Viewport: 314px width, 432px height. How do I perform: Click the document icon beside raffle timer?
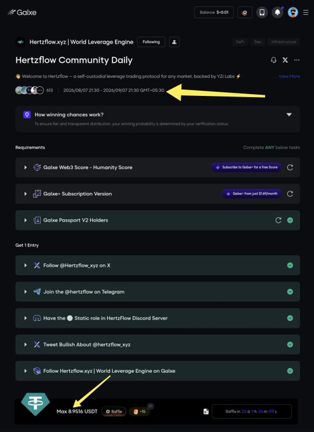tap(206, 411)
